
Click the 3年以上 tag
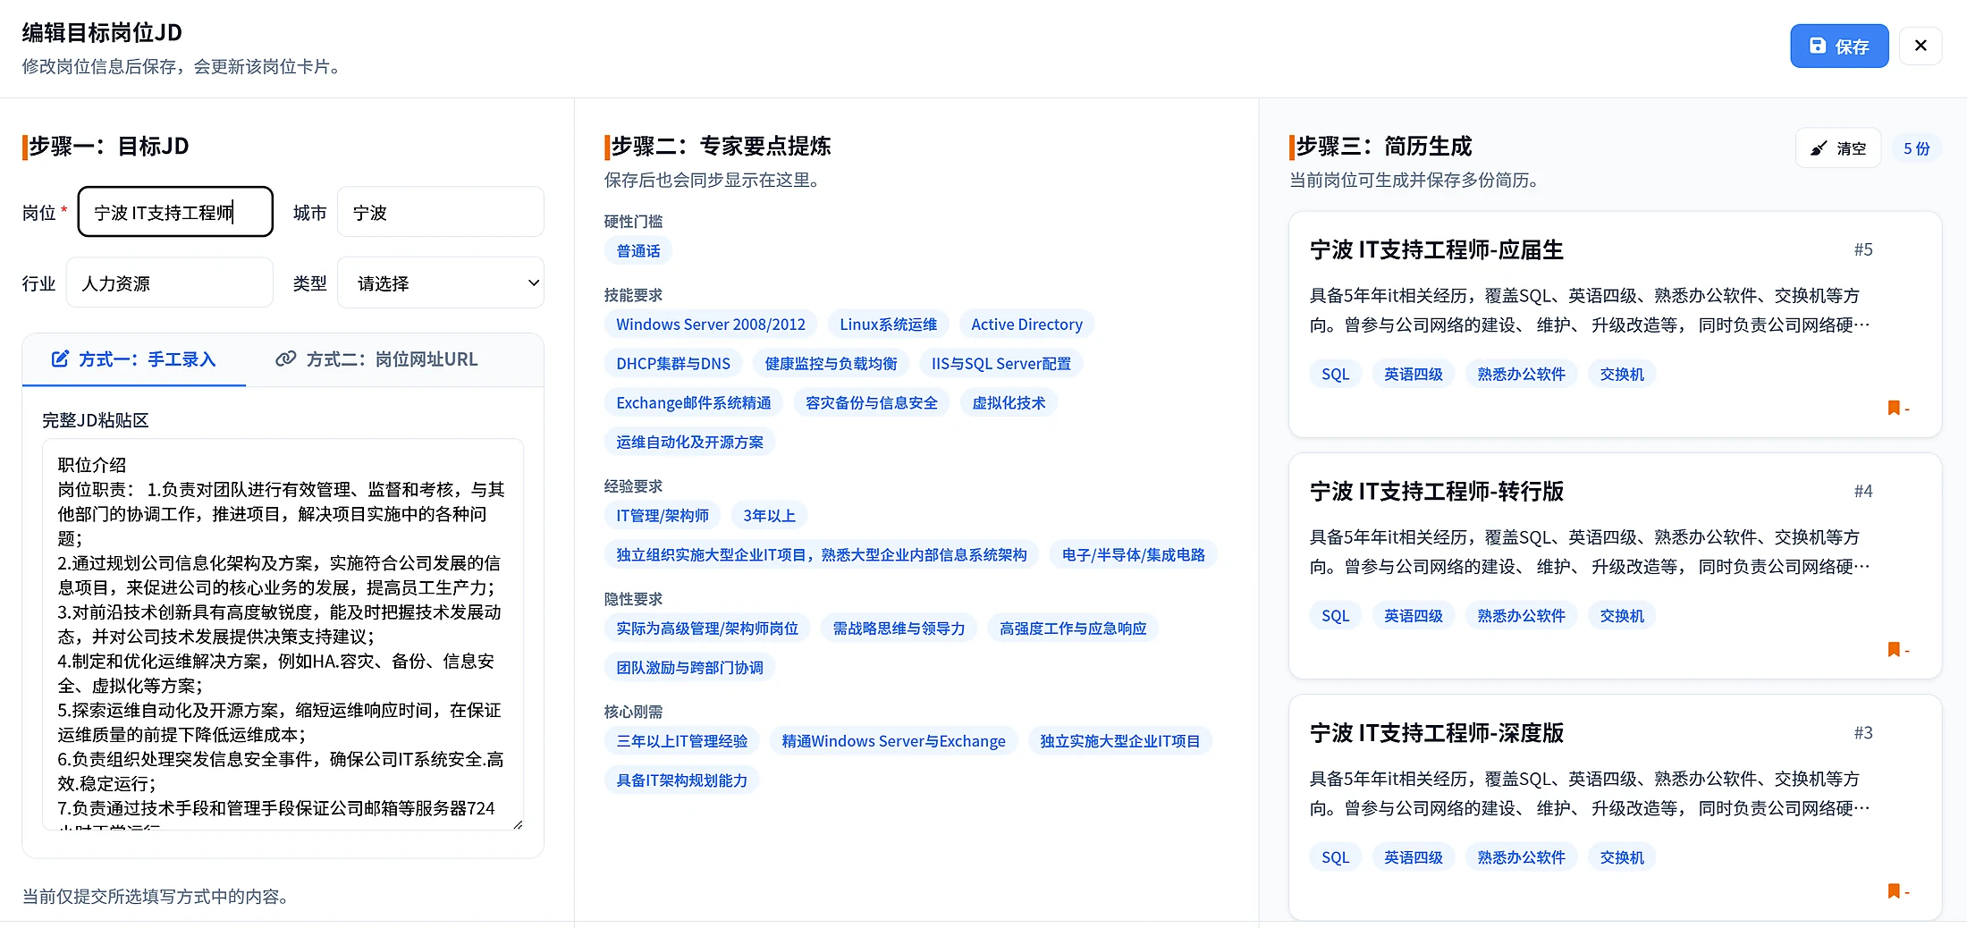coord(769,515)
